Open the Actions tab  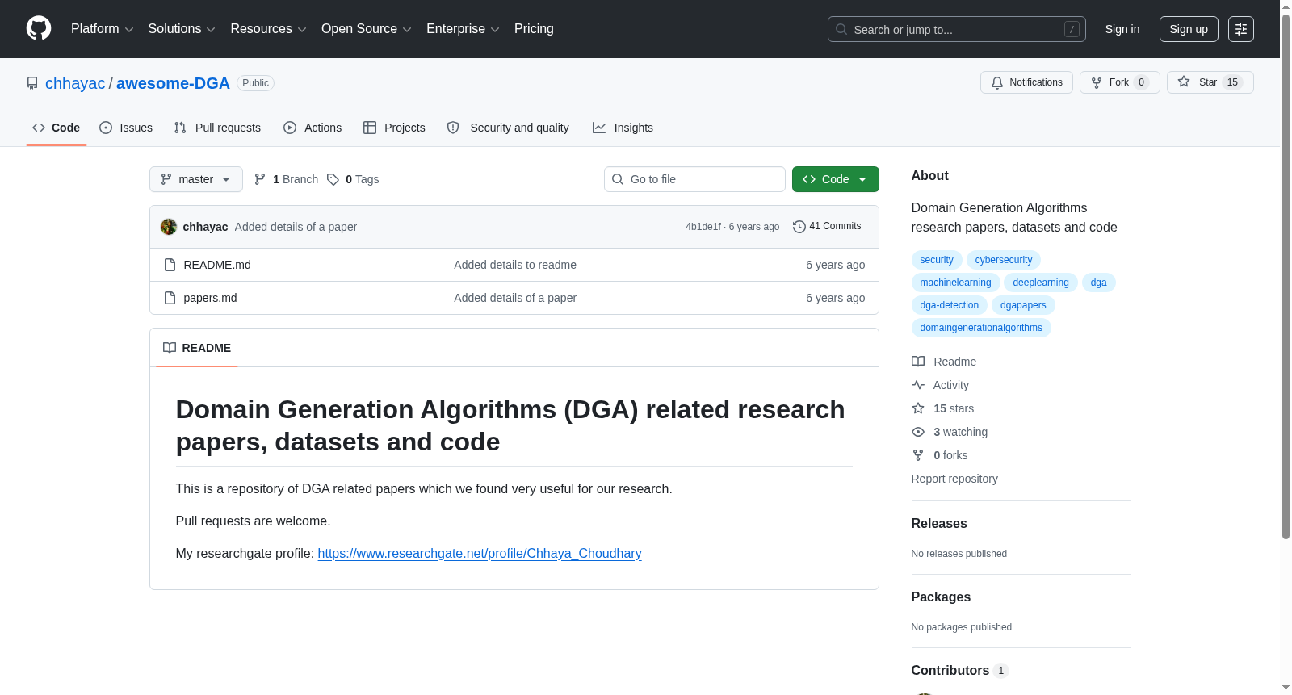[313, 128]
